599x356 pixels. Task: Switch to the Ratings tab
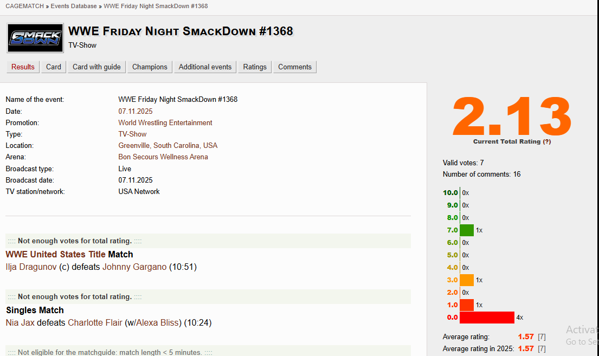255,67
